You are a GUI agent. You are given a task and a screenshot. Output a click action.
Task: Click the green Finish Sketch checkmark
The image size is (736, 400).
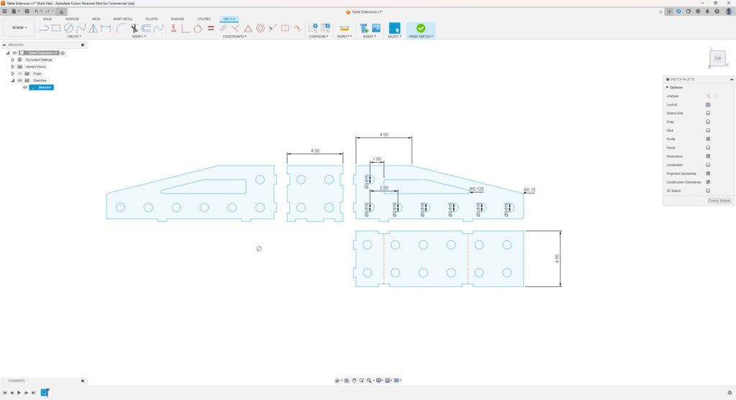[x=421, y=28]
